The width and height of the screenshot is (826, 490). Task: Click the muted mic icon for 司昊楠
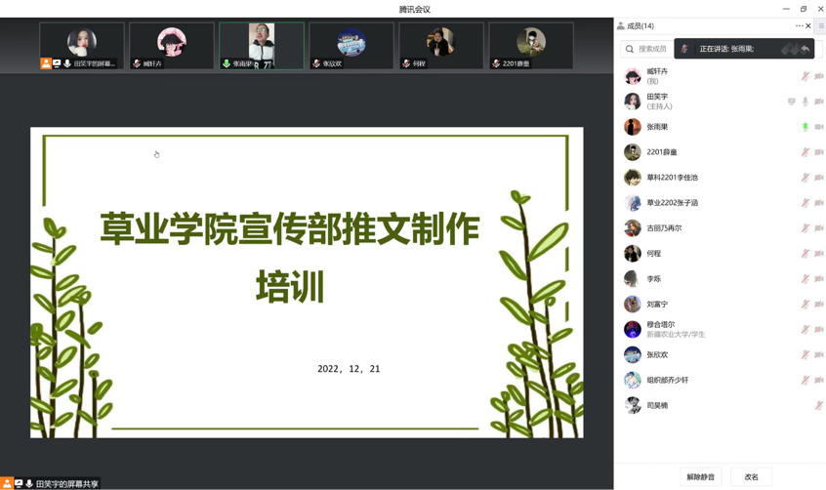(x=819, y=405)
